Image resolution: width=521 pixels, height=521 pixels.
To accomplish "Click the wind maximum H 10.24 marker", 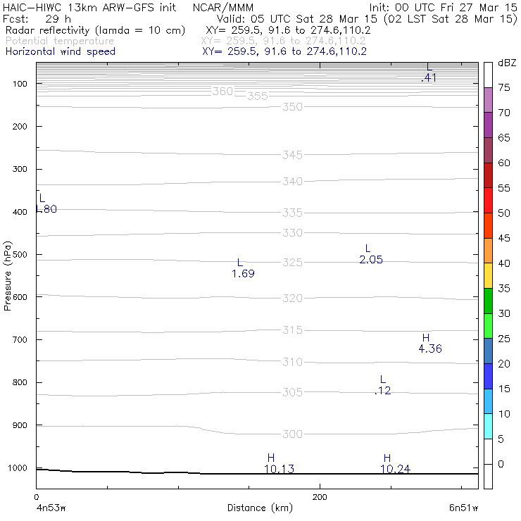I will (x=395, y=463).
